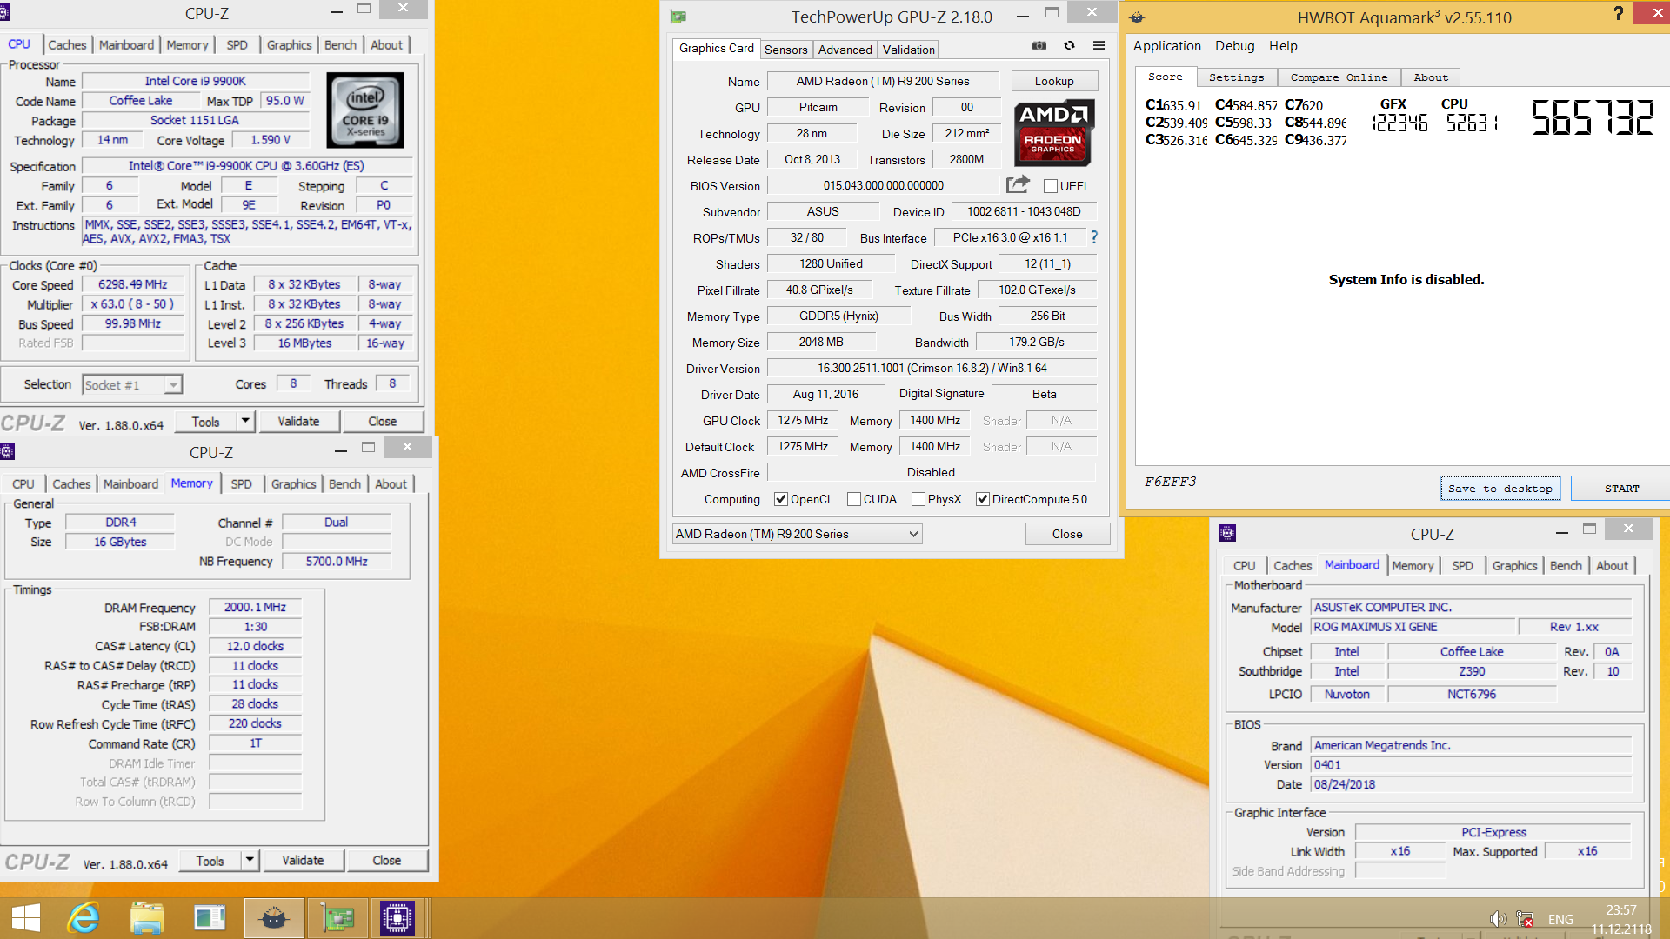1670x939 pixels.
Task: Toggle the DirectCompute 5.0 checkbox
Action: pyautogui.click(x=983, y=499)
